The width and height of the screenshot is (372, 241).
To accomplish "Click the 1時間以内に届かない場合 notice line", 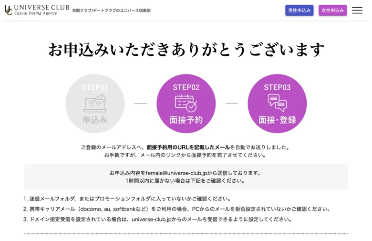I will point(186,181).
